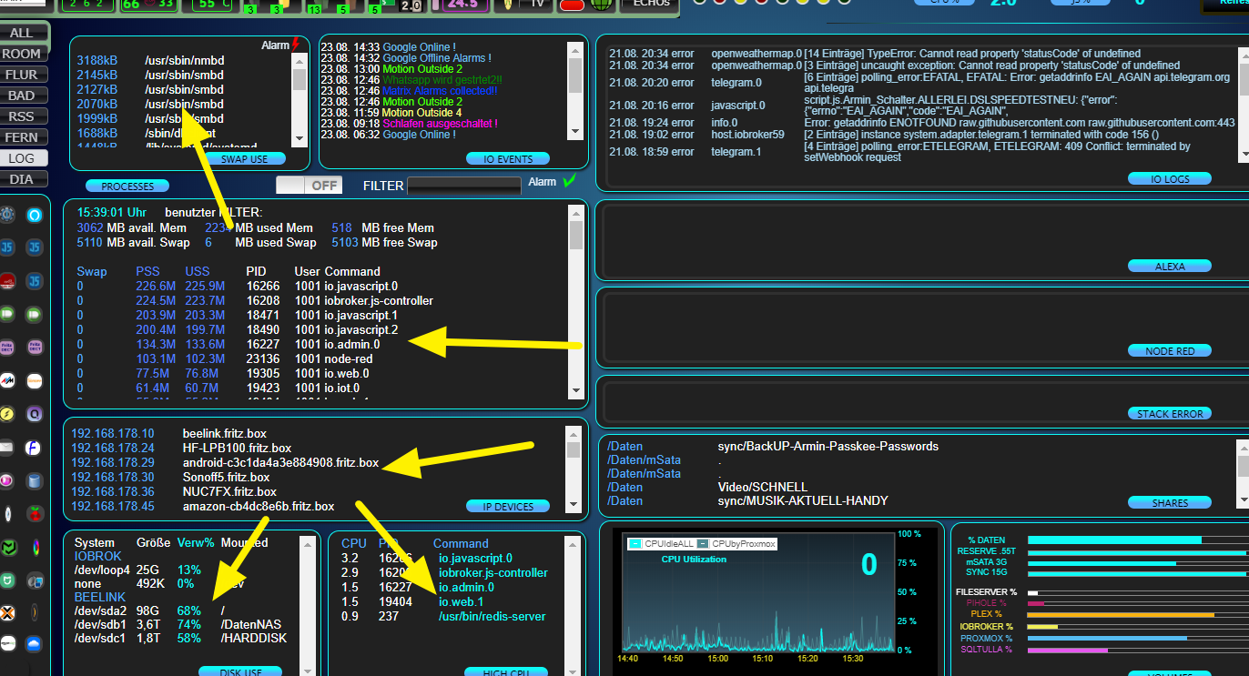The image size is (1249, 676).
Task: Toggle CPUbyProxmox series in chart legend
Action: point(736,543)
